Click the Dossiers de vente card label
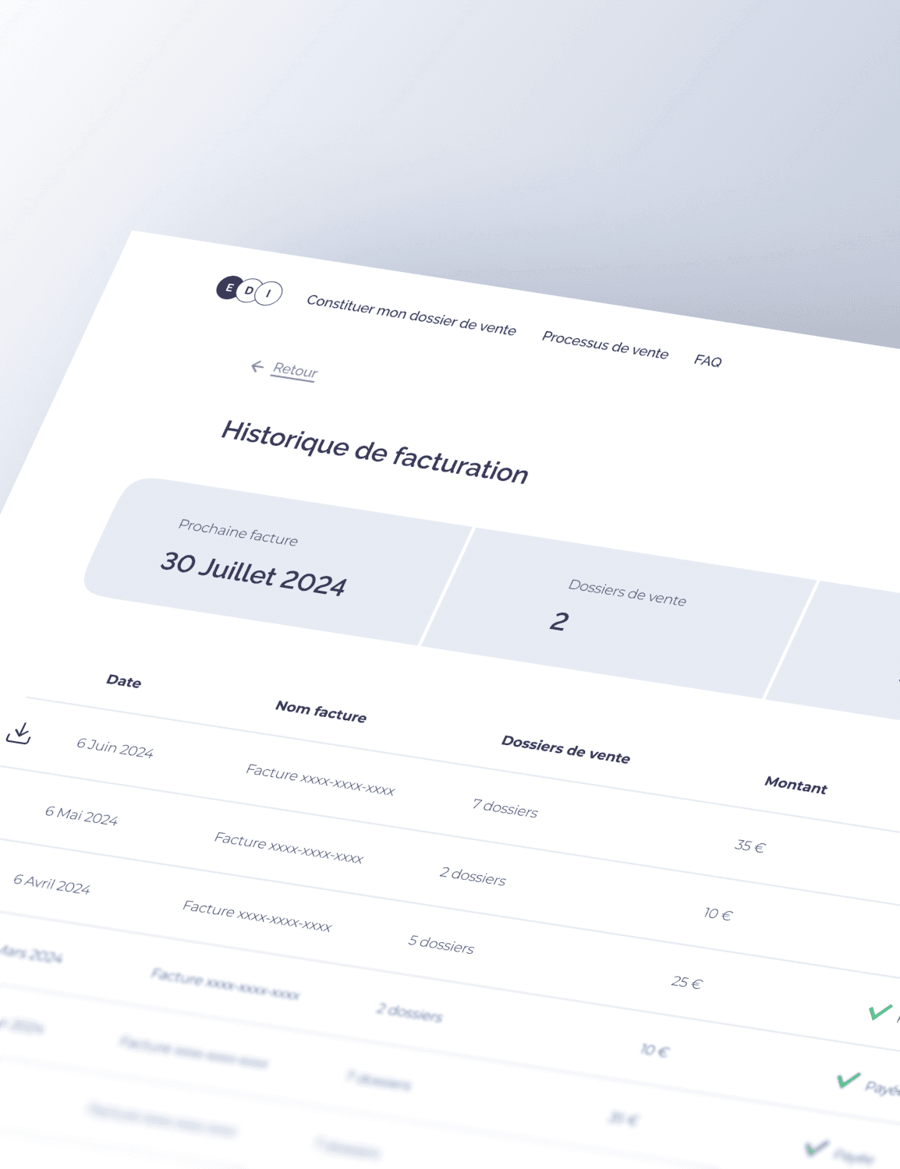 (627, 592)
